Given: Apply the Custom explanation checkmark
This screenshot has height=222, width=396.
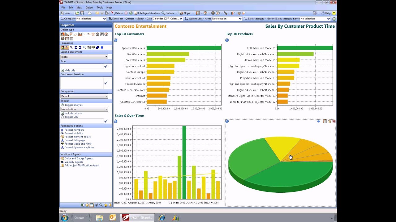Looking at the screenshot, I should (106, 83).
